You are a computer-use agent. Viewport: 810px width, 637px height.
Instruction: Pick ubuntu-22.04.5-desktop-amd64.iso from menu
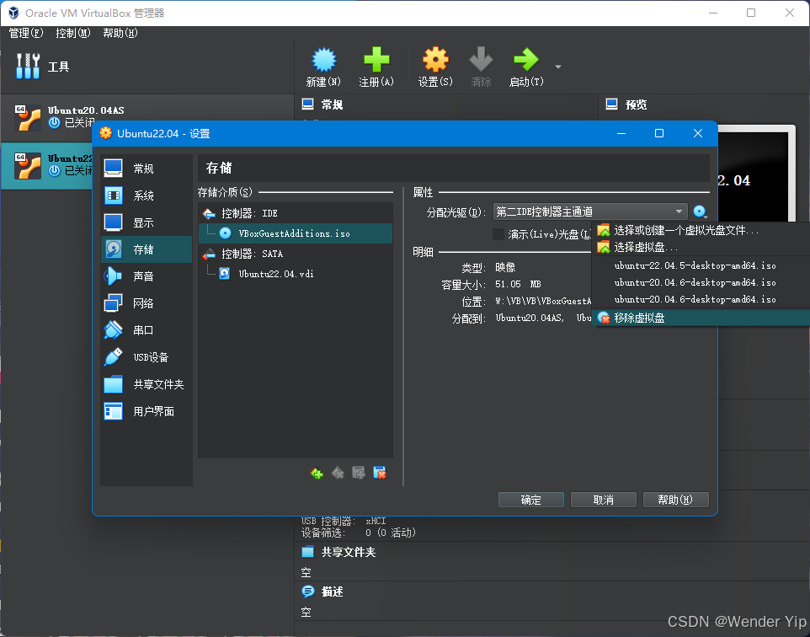(x=700, y=265)
